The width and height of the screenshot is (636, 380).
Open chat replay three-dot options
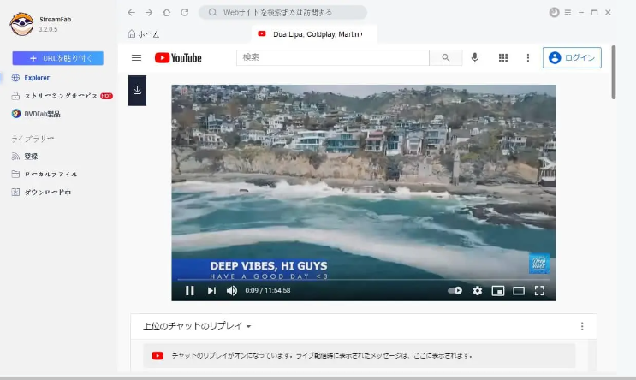tap(582, 326)
